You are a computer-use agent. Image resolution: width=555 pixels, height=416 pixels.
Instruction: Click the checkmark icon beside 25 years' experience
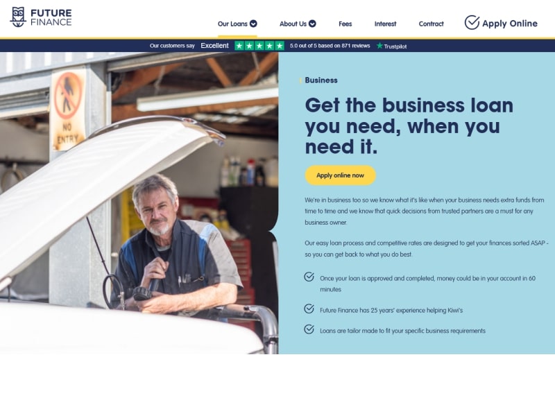tap(309, 309)
